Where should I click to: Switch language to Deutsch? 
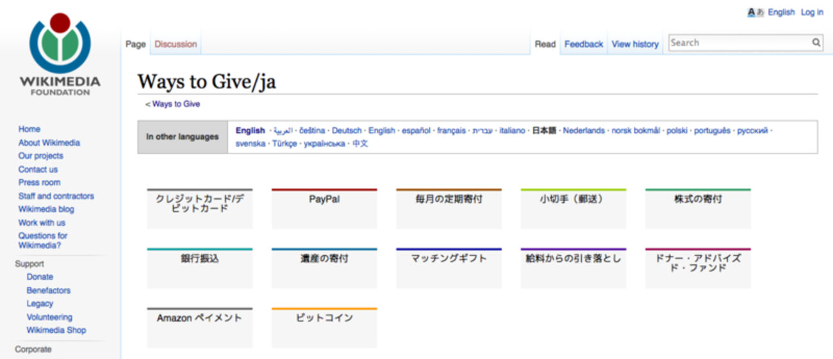click(346, 131)
